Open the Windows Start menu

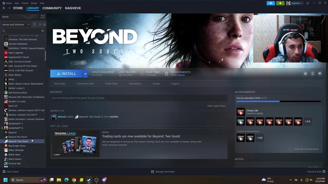click(x=5, y=180)
